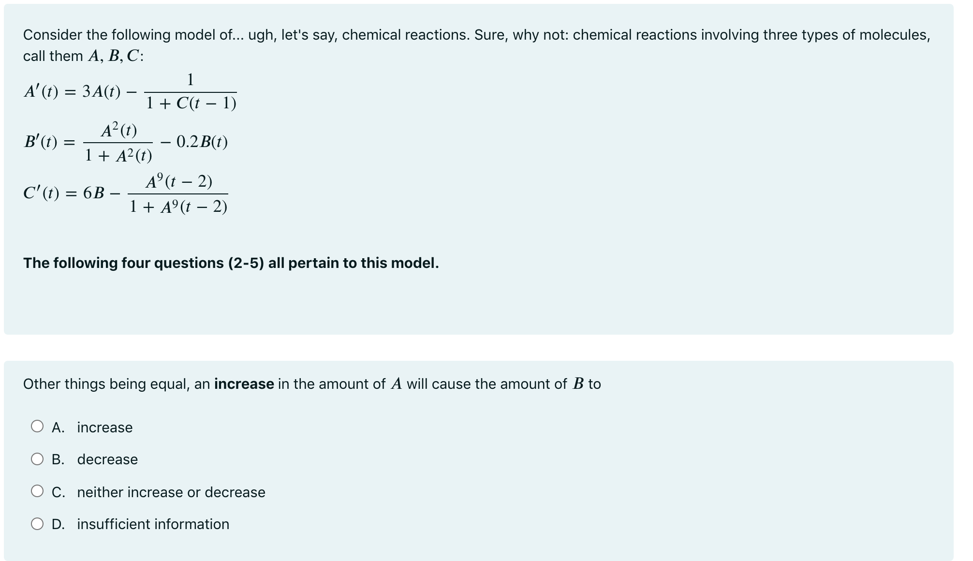
Task: Click the 'insufficient information' answer text
Action: tap(153, 524)
